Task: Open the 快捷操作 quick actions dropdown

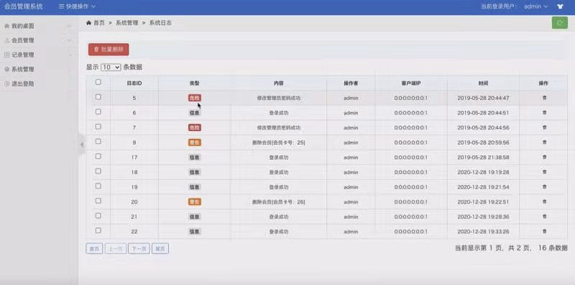Action: [77, 6]
